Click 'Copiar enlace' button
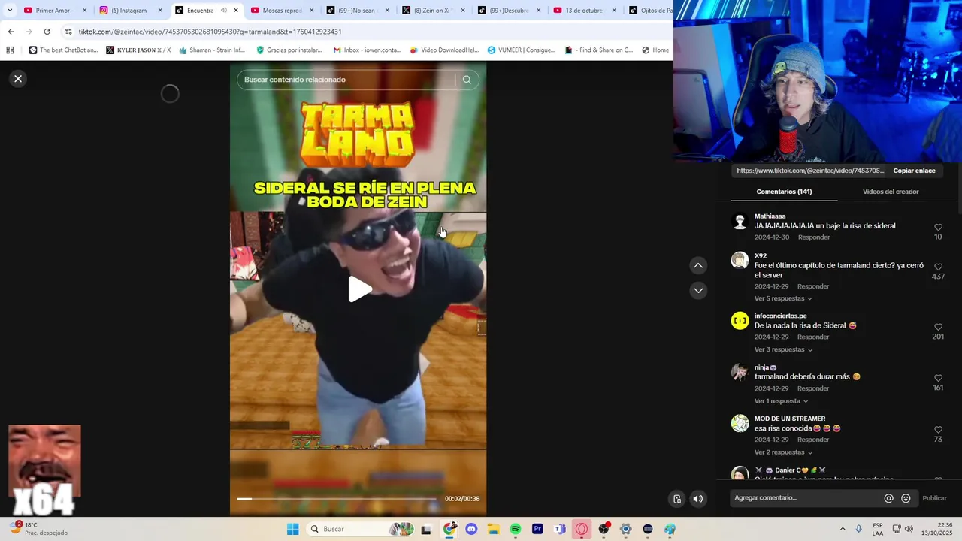The width and height of the screenshot is (962, 541). [914, 171]
